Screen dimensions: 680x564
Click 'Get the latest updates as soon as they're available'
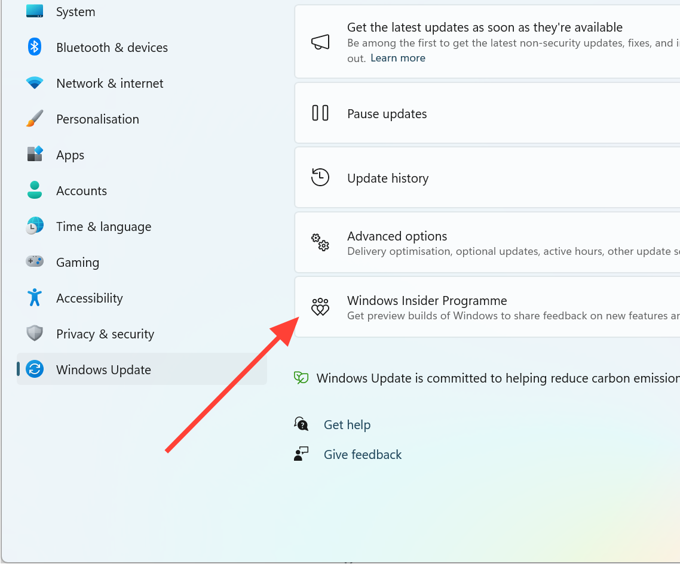pos(485,27)
